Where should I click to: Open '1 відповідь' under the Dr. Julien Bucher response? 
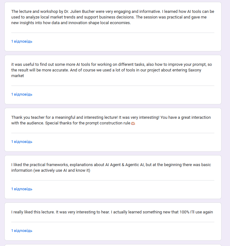22,41
